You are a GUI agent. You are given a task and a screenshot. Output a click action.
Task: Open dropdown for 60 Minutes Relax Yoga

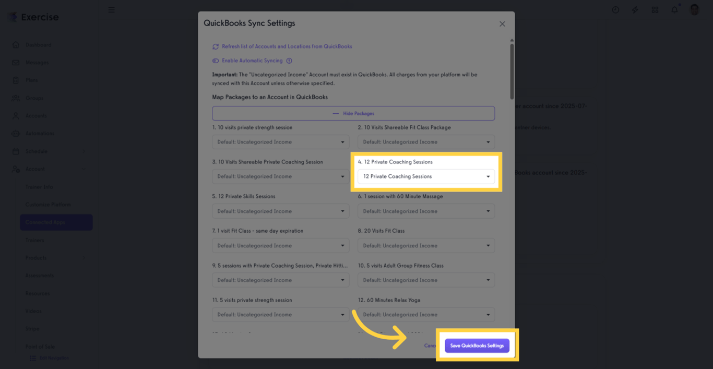(426, 315)
